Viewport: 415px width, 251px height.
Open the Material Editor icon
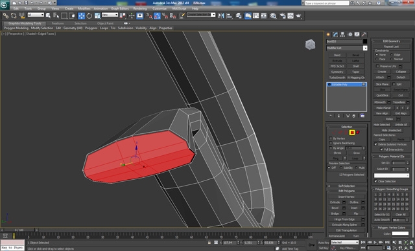pyautogui.click(x=274, y=16)
